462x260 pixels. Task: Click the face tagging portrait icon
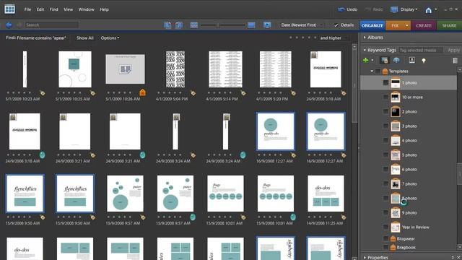pyautogui.click(x=411, y=61)
